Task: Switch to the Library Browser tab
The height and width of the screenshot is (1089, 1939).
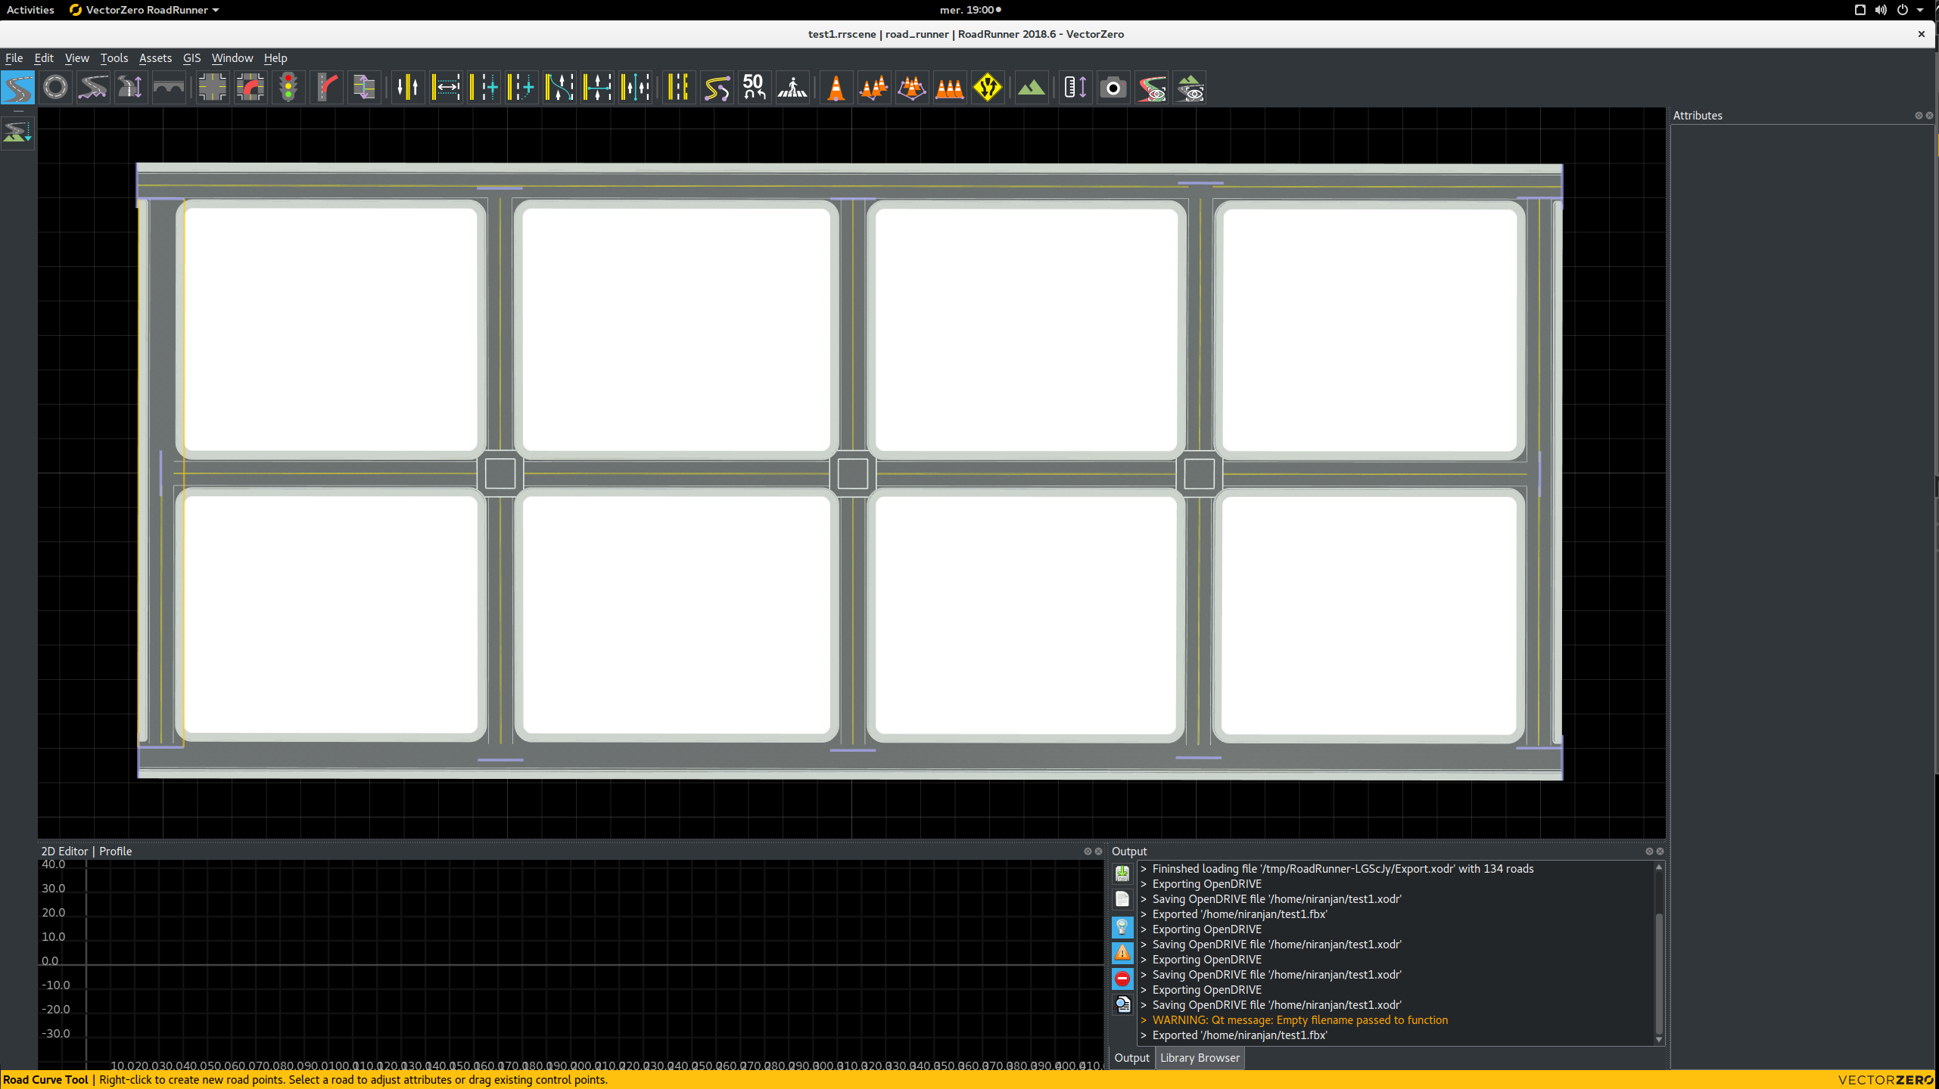Action: (1199, 1057)
